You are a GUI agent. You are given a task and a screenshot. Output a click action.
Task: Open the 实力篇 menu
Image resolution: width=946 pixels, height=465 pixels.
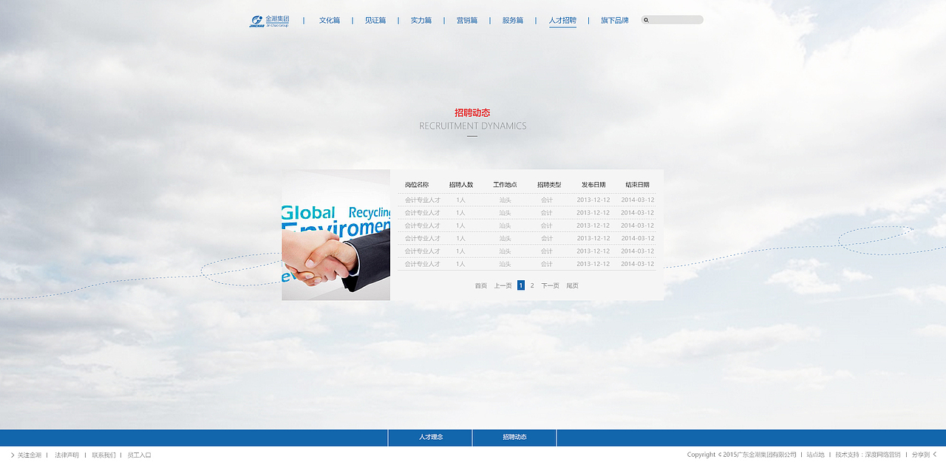(x=421, y=21)
